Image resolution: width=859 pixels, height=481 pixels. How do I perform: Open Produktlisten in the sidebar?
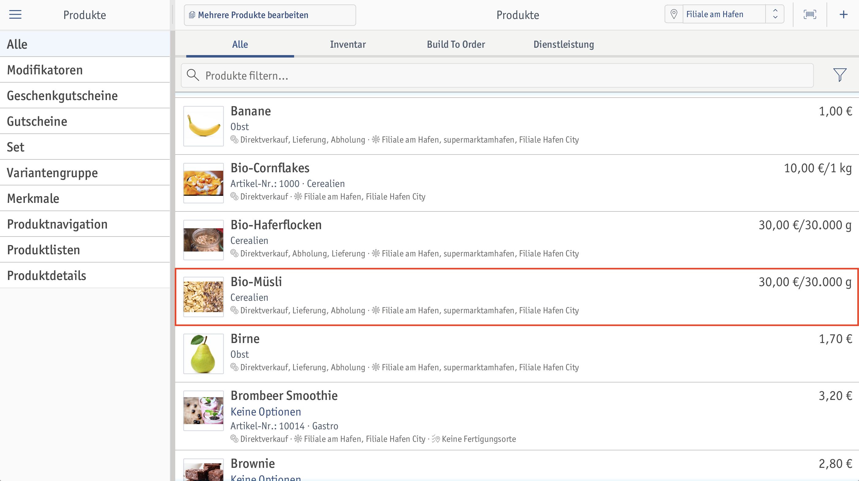[x=85, y=249]
